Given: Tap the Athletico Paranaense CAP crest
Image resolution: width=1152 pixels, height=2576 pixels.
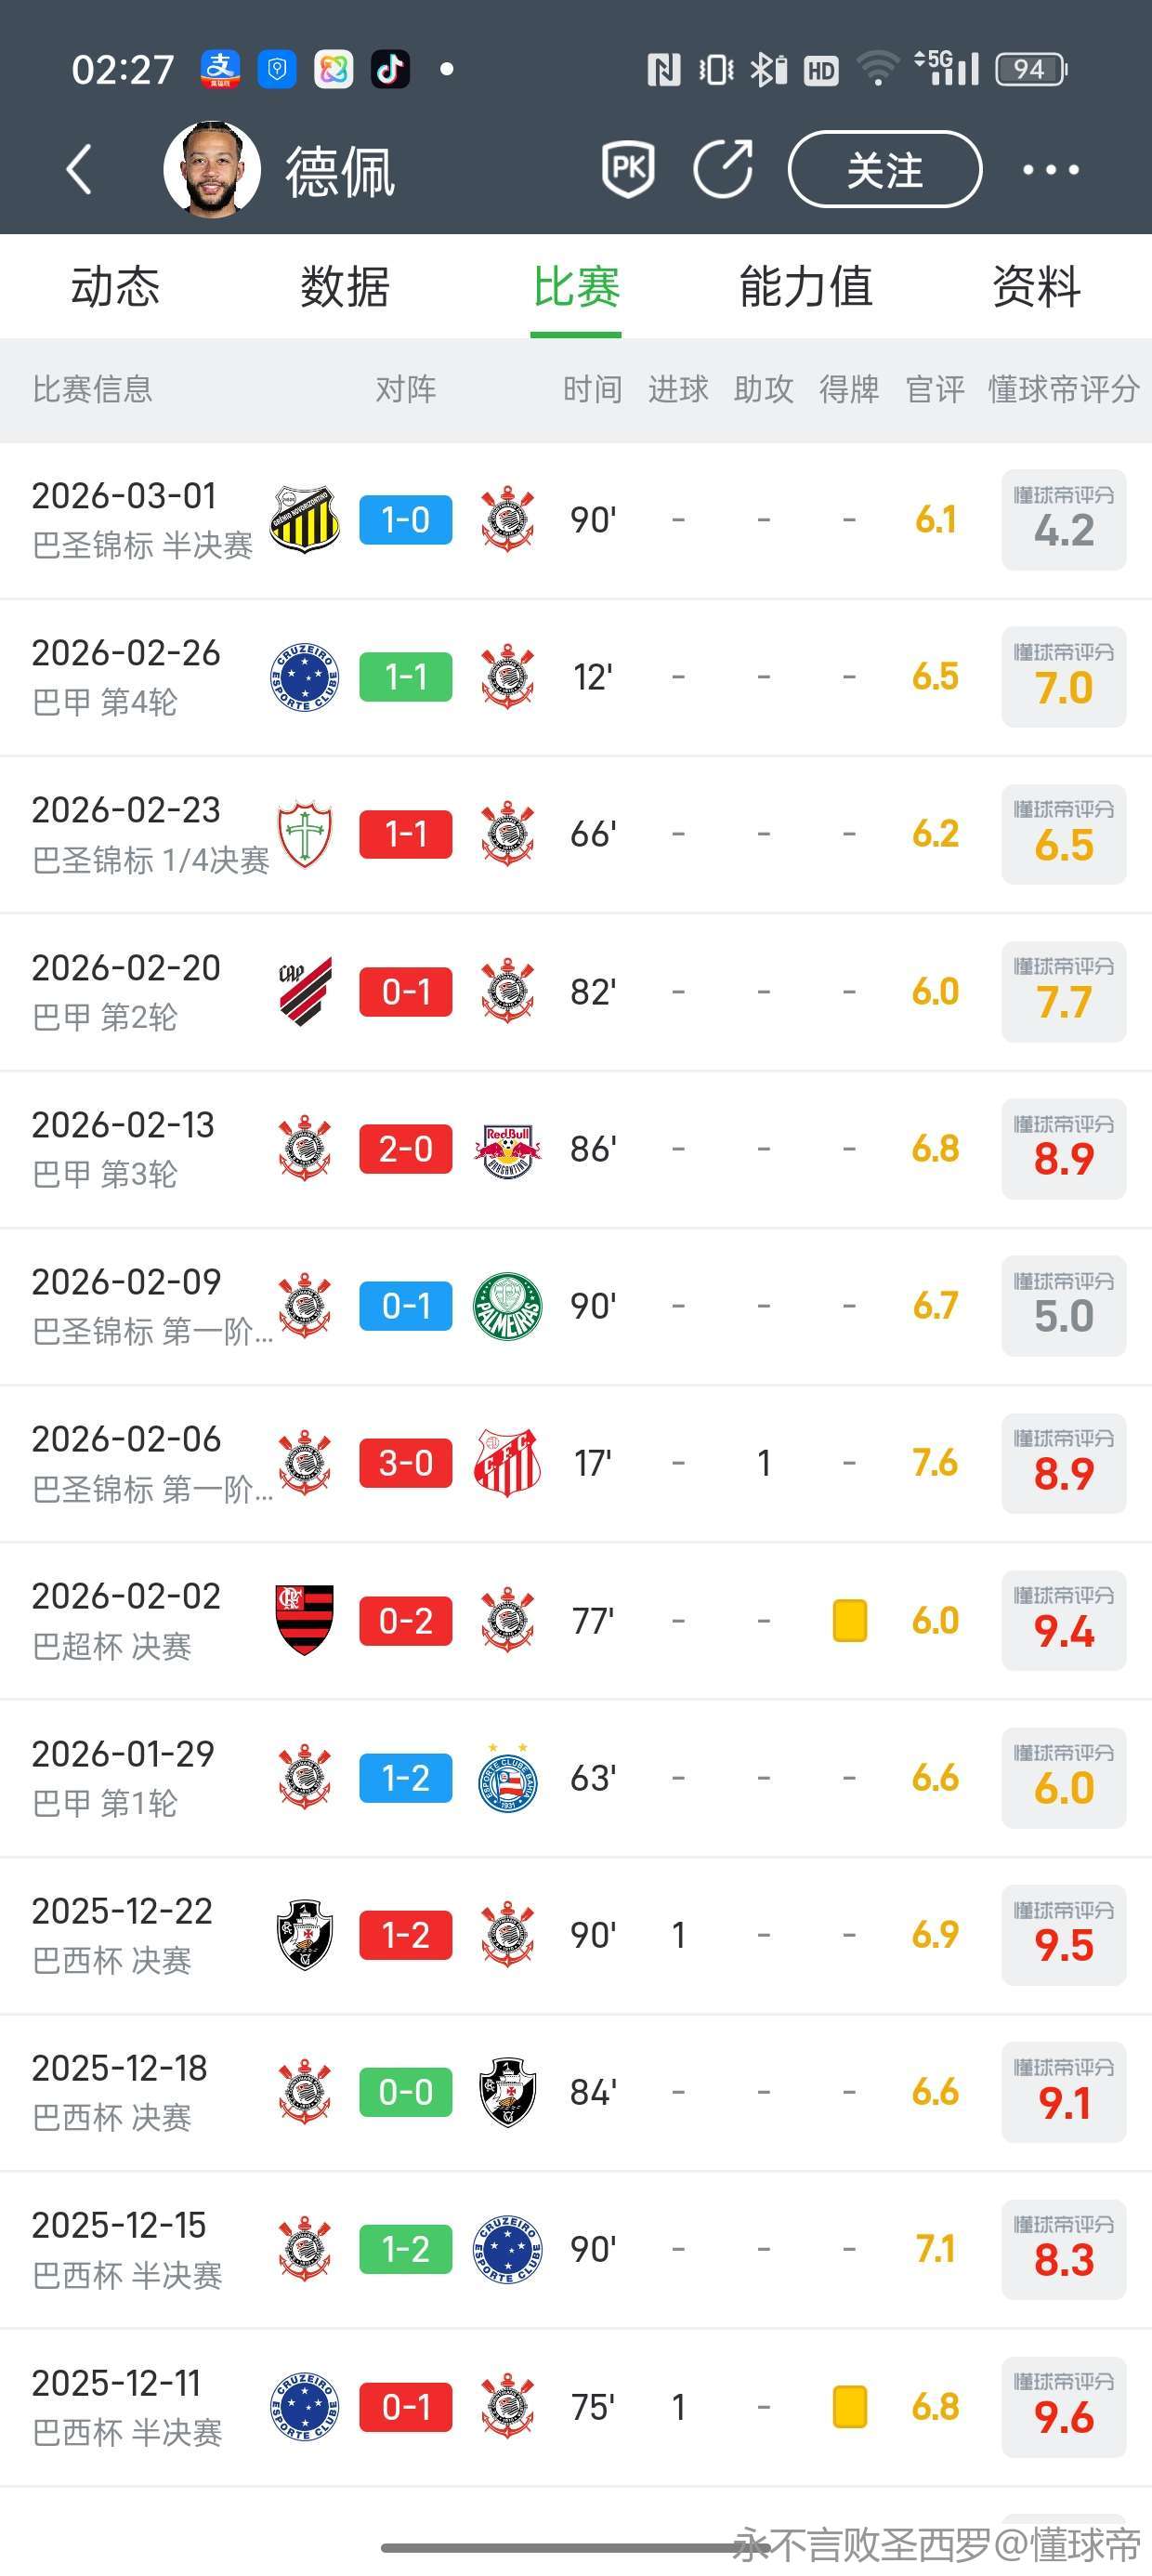Looking at the screenshot, I should 304,991.
